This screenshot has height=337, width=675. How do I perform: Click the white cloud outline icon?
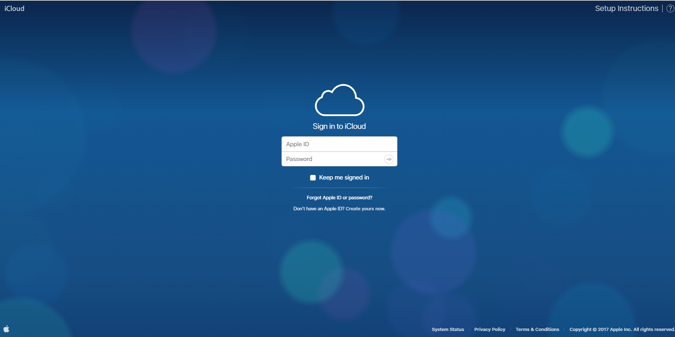pyautogui.click(x=339, y=101)
